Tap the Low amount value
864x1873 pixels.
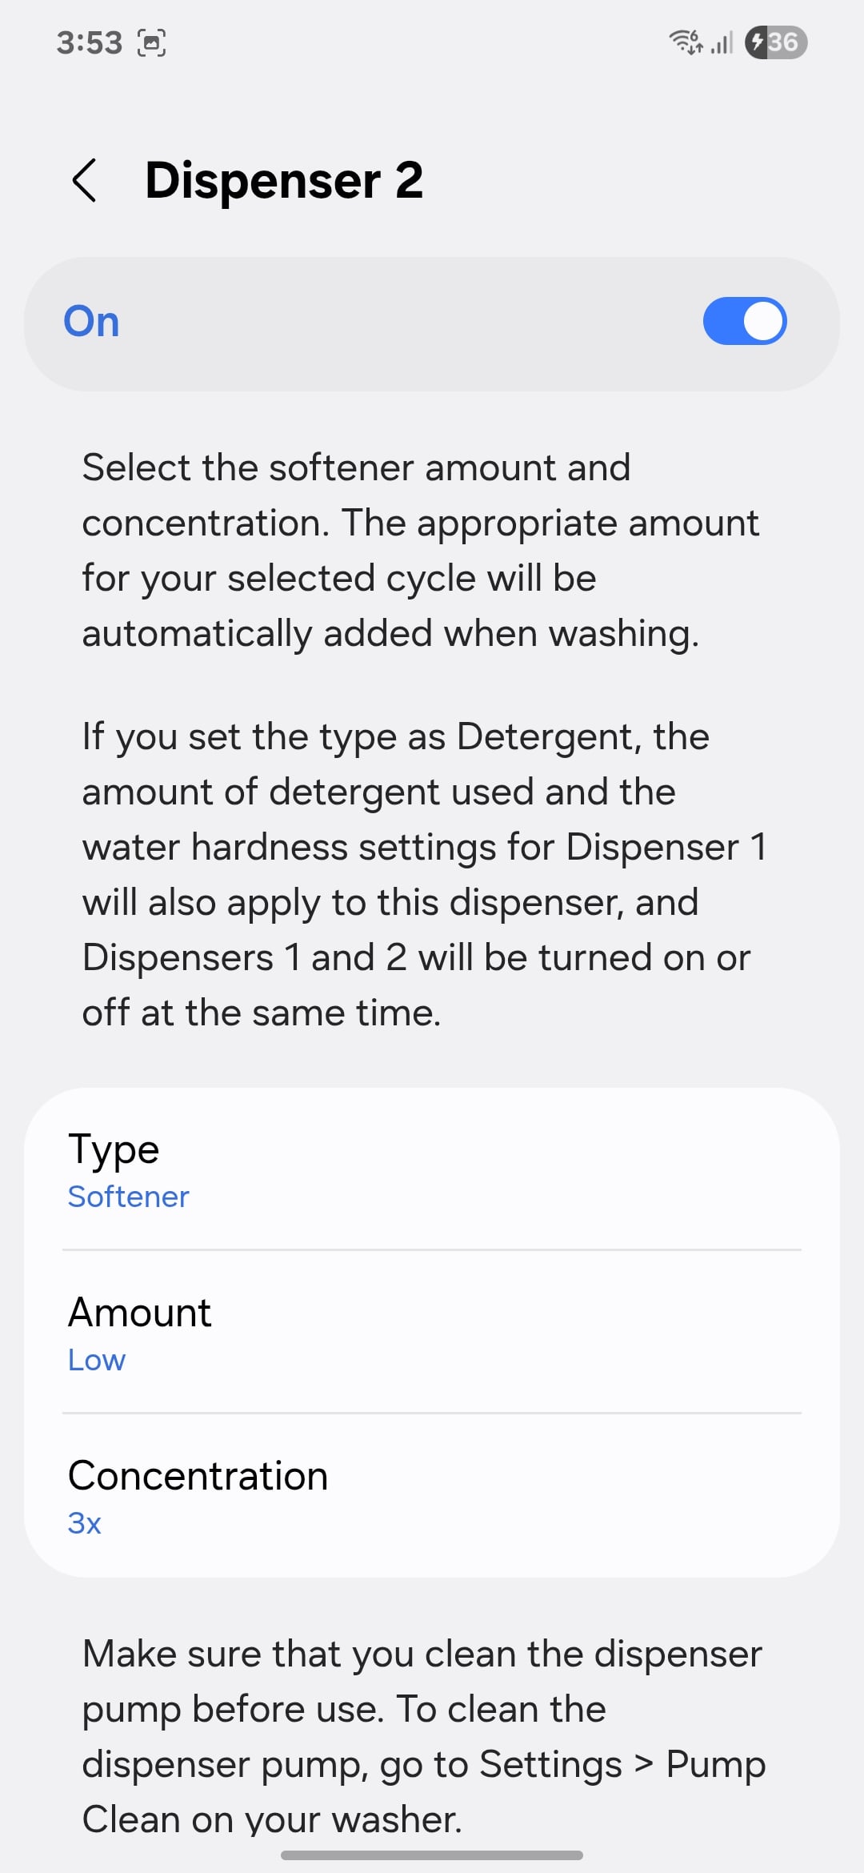pyautogui.click(x=97, y=1360)
